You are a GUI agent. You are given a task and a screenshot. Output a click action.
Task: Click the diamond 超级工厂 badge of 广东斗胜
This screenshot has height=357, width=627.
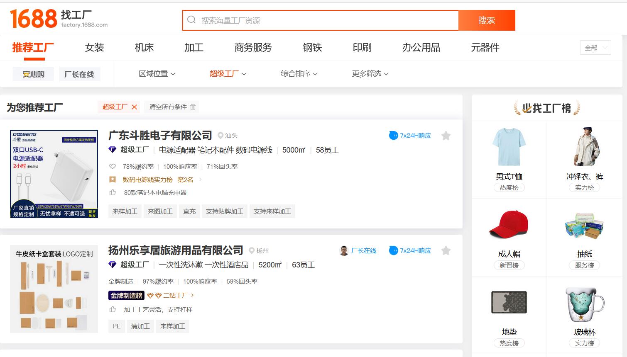(112, 150)
